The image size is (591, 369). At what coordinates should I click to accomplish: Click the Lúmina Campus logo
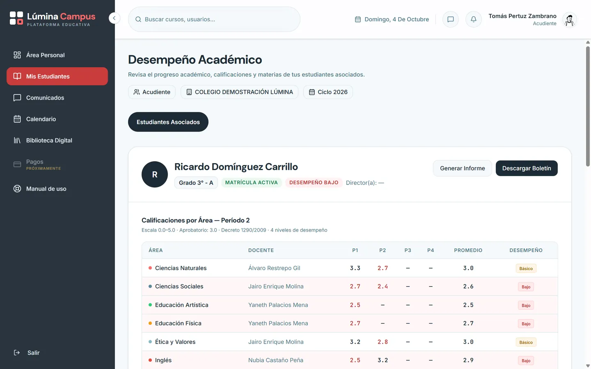click(53, 18)
